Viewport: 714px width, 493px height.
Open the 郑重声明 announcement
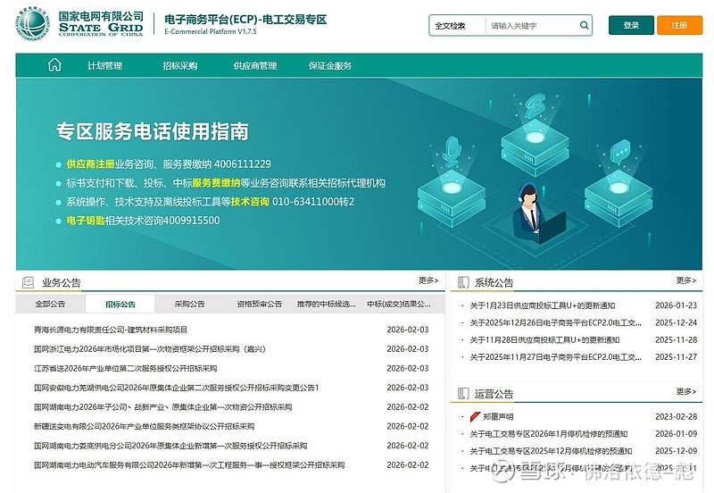coord(498,416)
